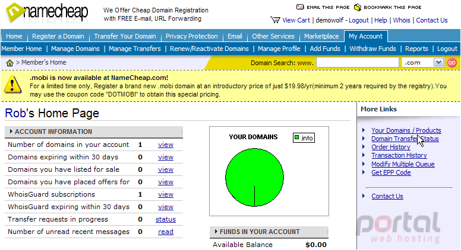Click the home icon in breadcrumb

pos(10,63)
